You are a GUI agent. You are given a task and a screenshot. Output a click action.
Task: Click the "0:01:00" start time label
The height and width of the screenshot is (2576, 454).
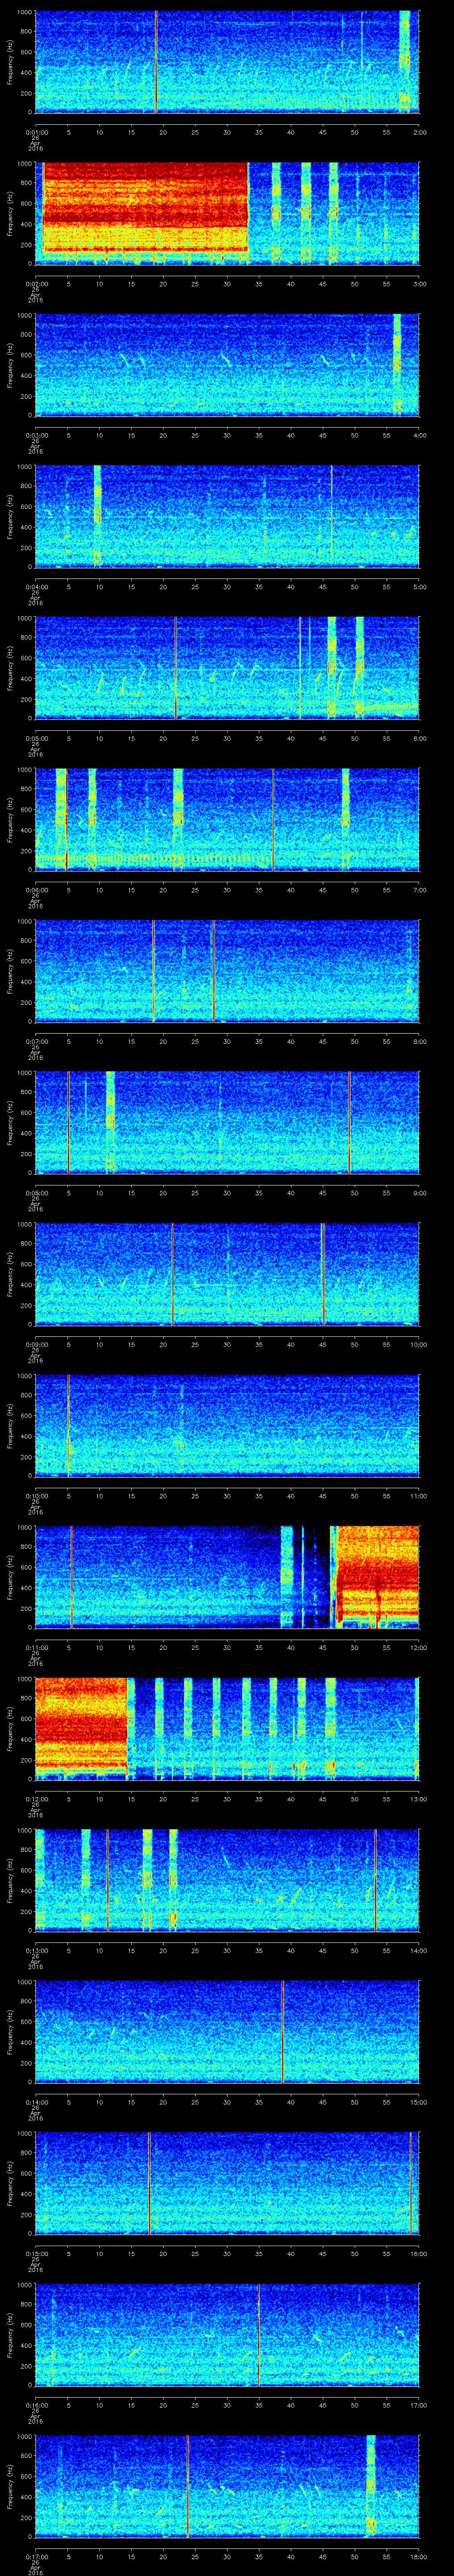click(37, 131)
